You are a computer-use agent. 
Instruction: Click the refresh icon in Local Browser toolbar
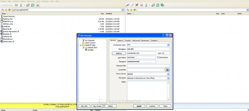(32, 5)
